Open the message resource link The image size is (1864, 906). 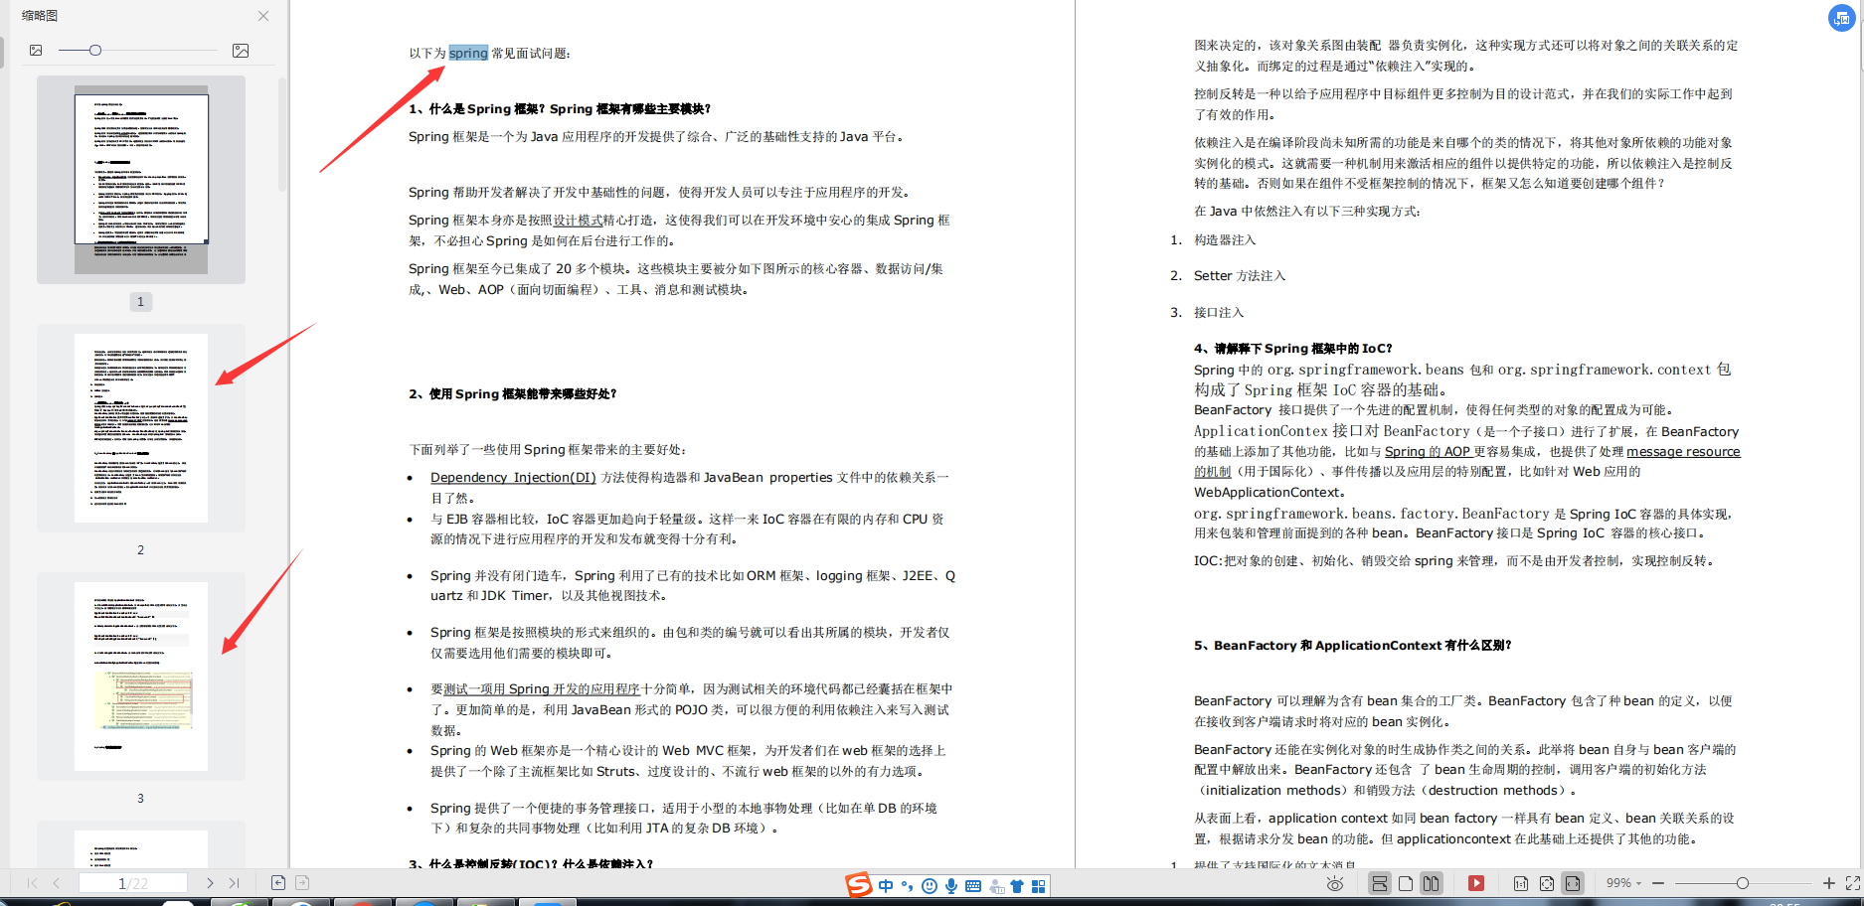pyautogui.click(x=1683, y=452)
